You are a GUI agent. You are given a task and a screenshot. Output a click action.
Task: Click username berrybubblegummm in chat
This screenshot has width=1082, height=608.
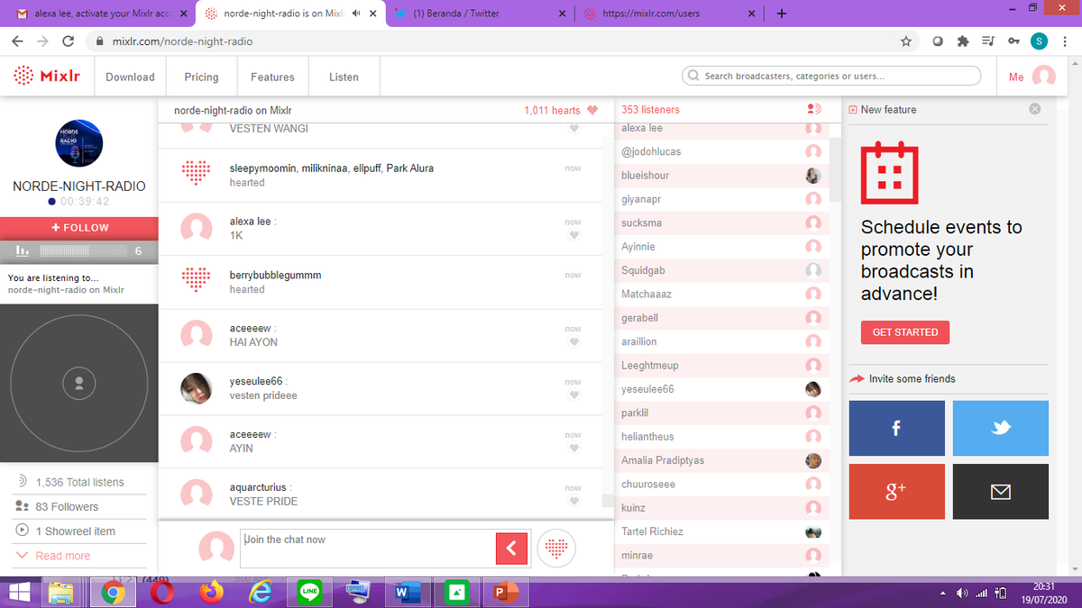point(275,275)
